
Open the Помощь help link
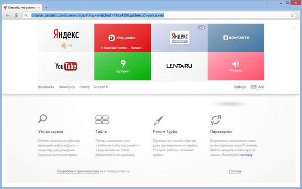click(x=235, y=171)
